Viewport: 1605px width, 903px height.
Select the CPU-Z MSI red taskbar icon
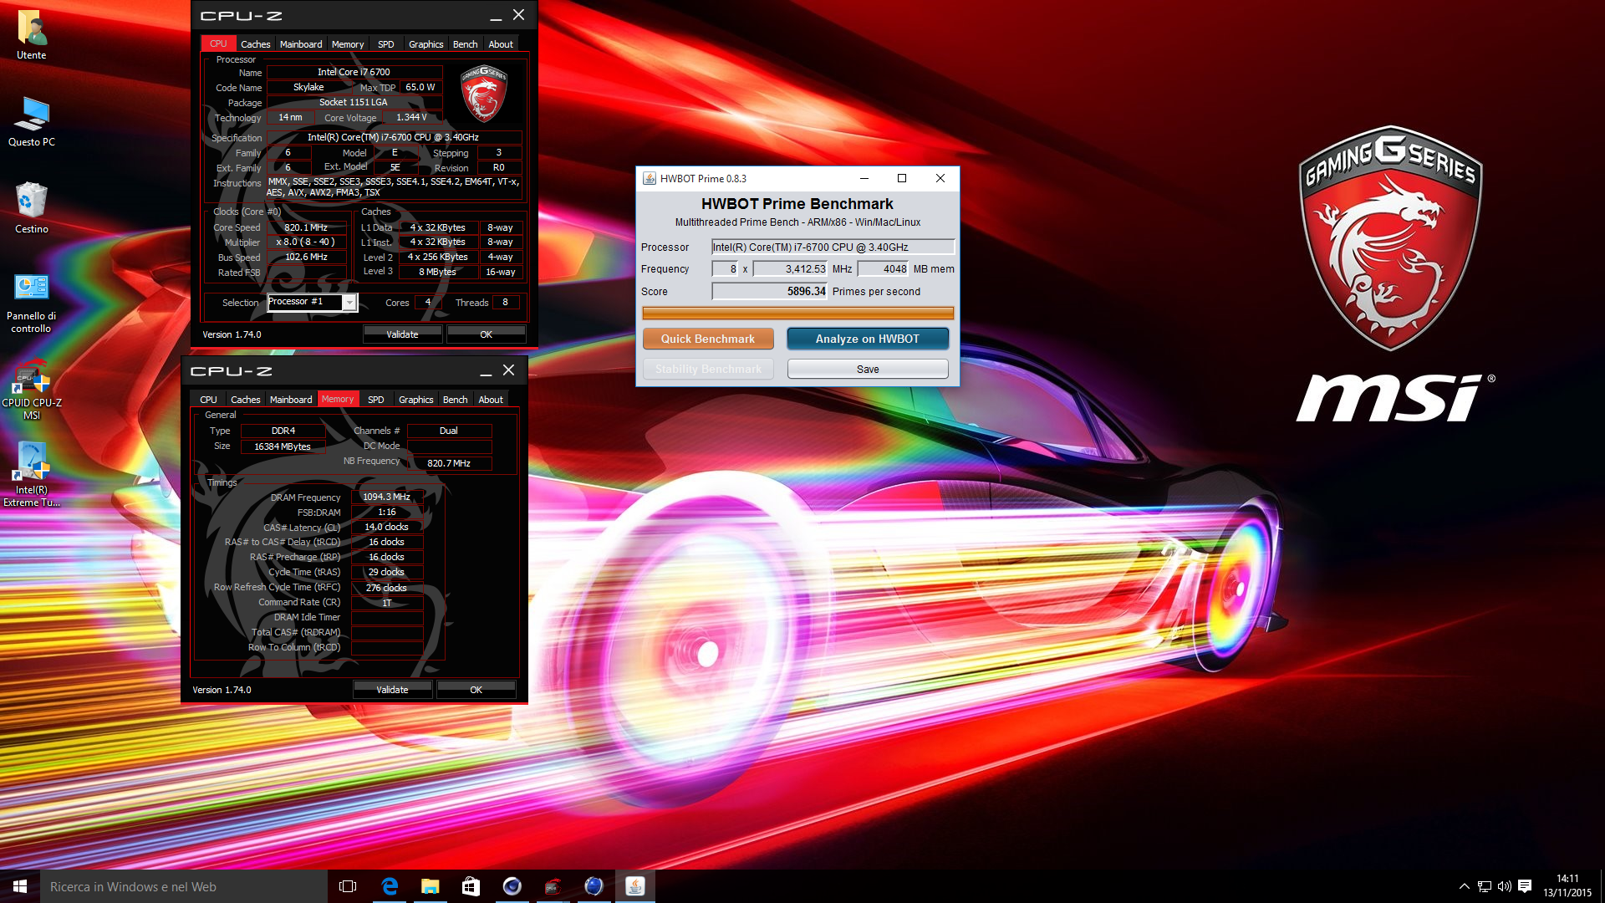[553, 886]
